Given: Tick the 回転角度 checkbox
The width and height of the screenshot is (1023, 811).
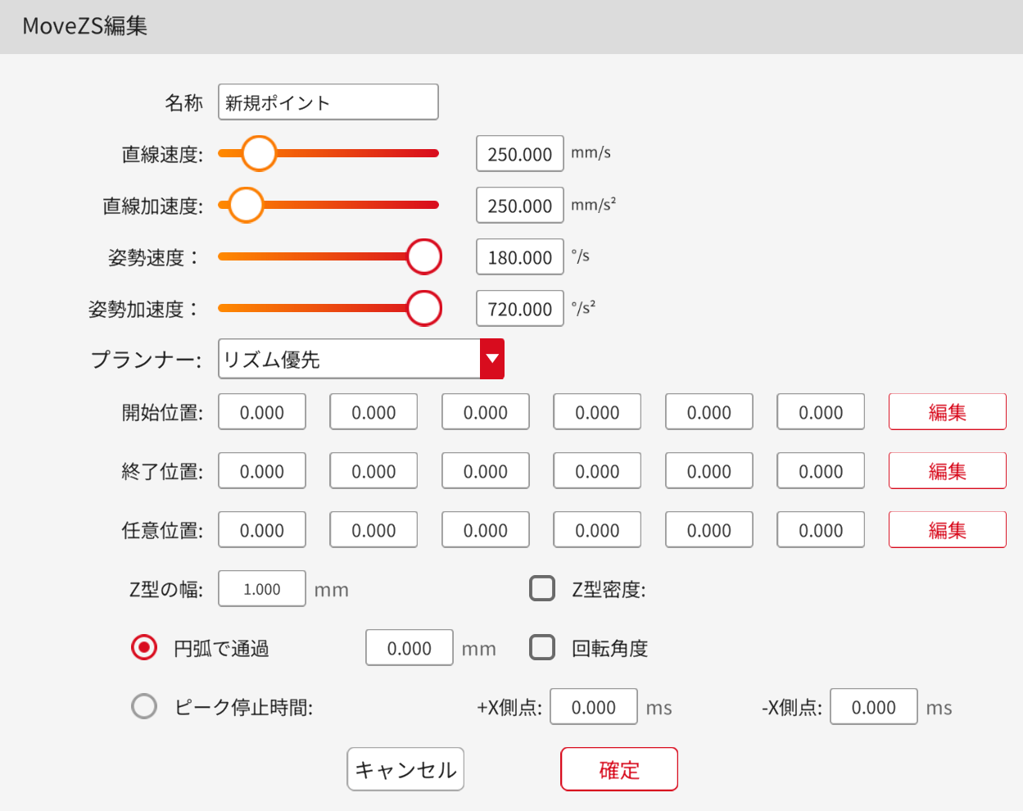Looking at the screenshot, I should (x=542, y=647).
